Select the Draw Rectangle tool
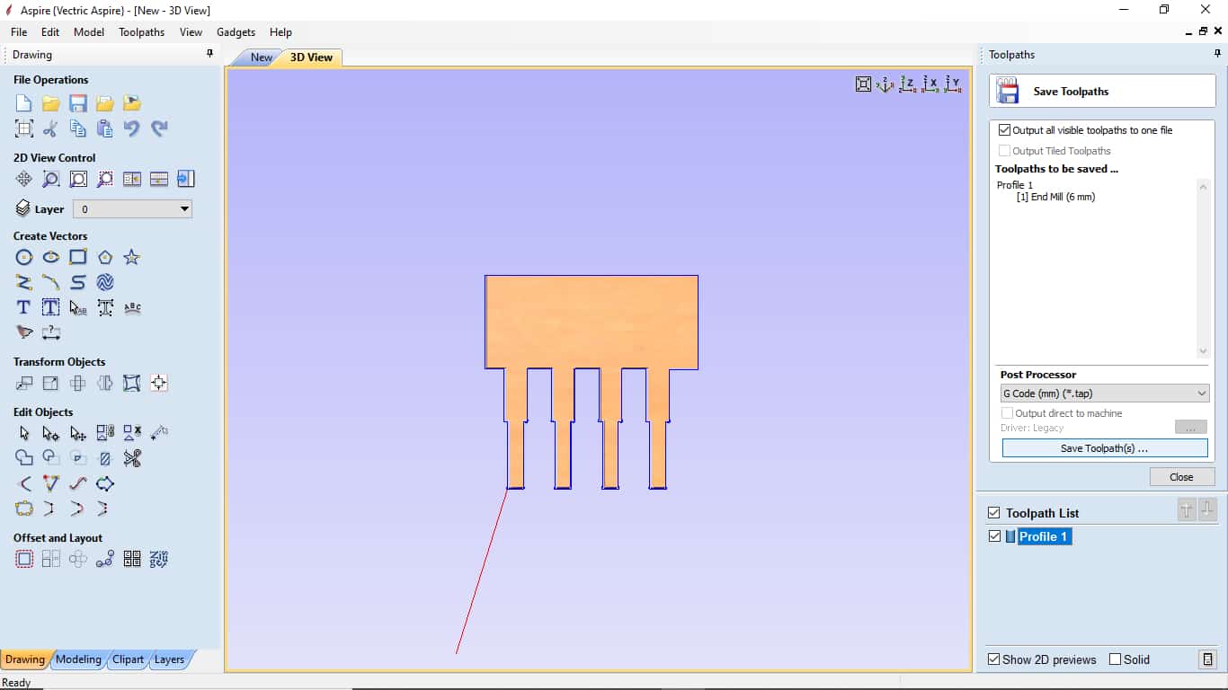This screenshot has width=1228, height=690. (x=78, y=257)
